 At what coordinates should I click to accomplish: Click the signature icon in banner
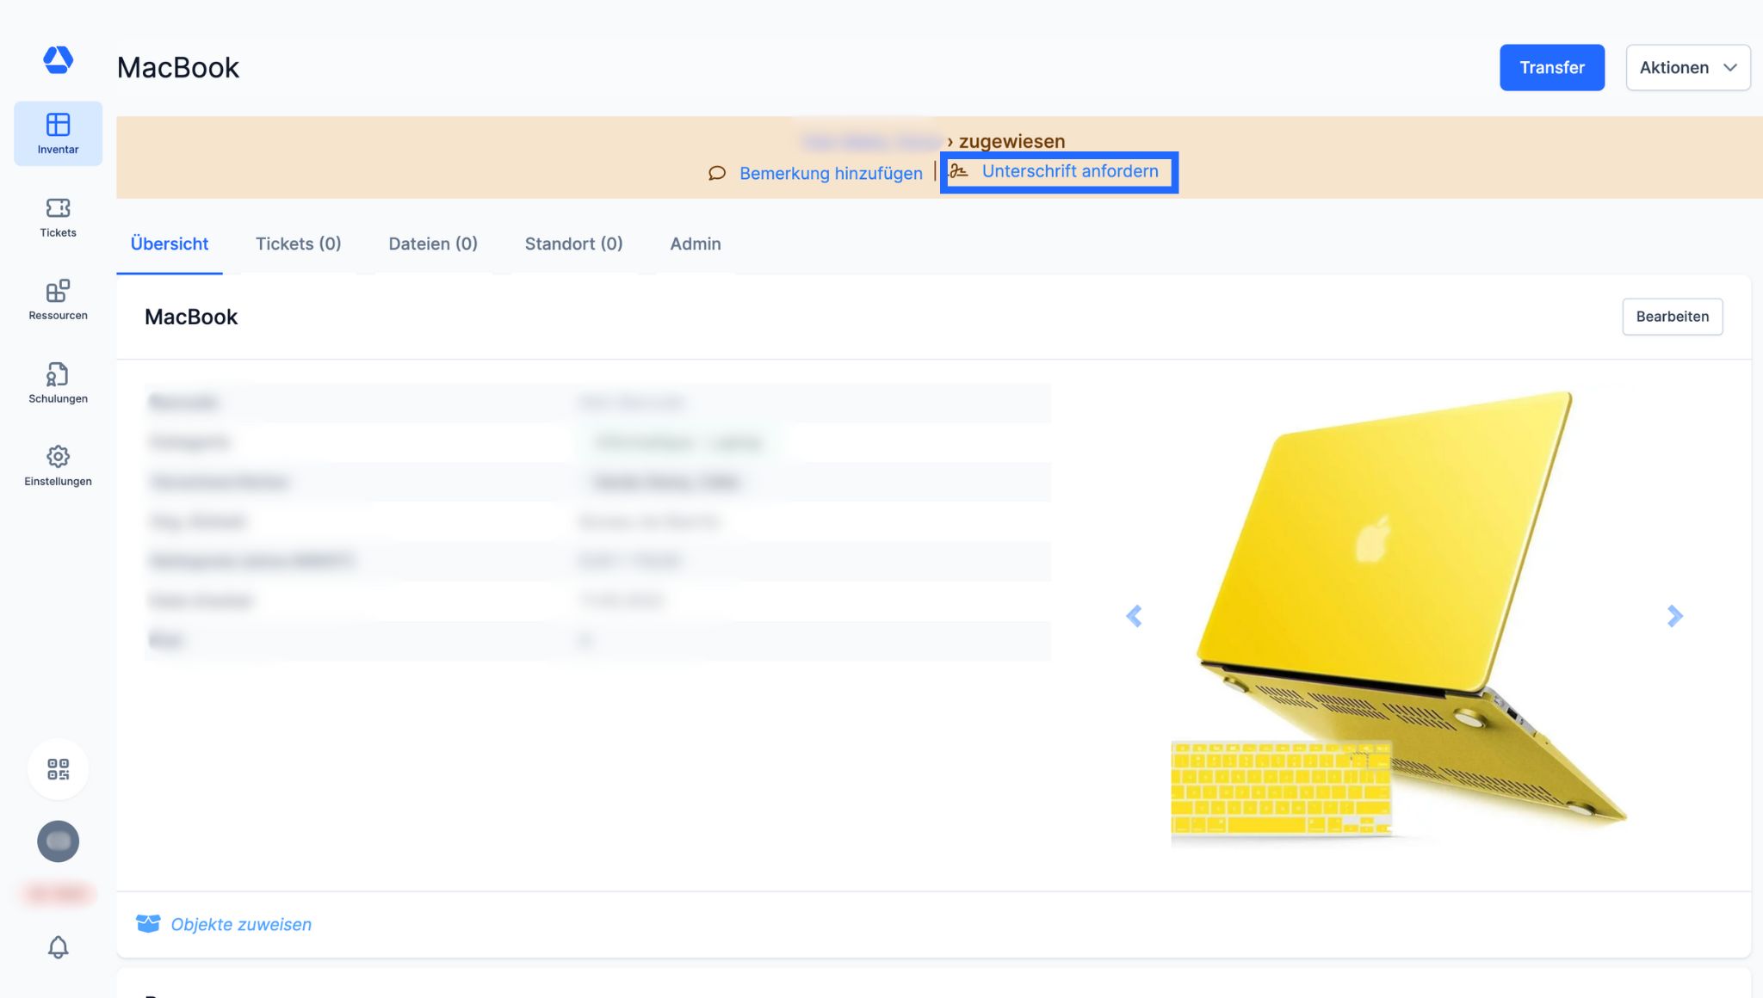(959, 171)
